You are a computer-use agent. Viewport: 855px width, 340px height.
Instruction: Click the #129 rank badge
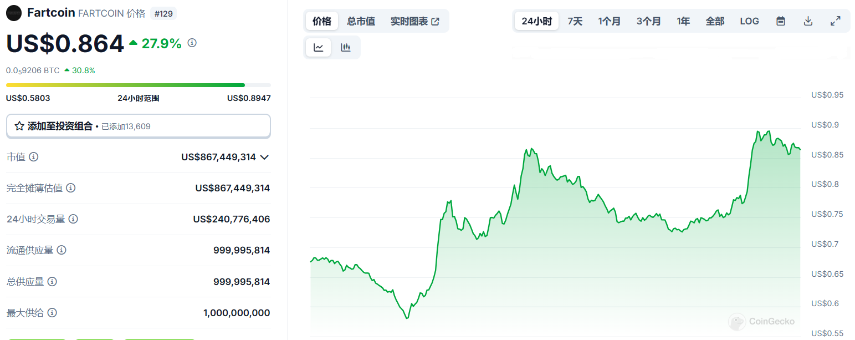163,13
